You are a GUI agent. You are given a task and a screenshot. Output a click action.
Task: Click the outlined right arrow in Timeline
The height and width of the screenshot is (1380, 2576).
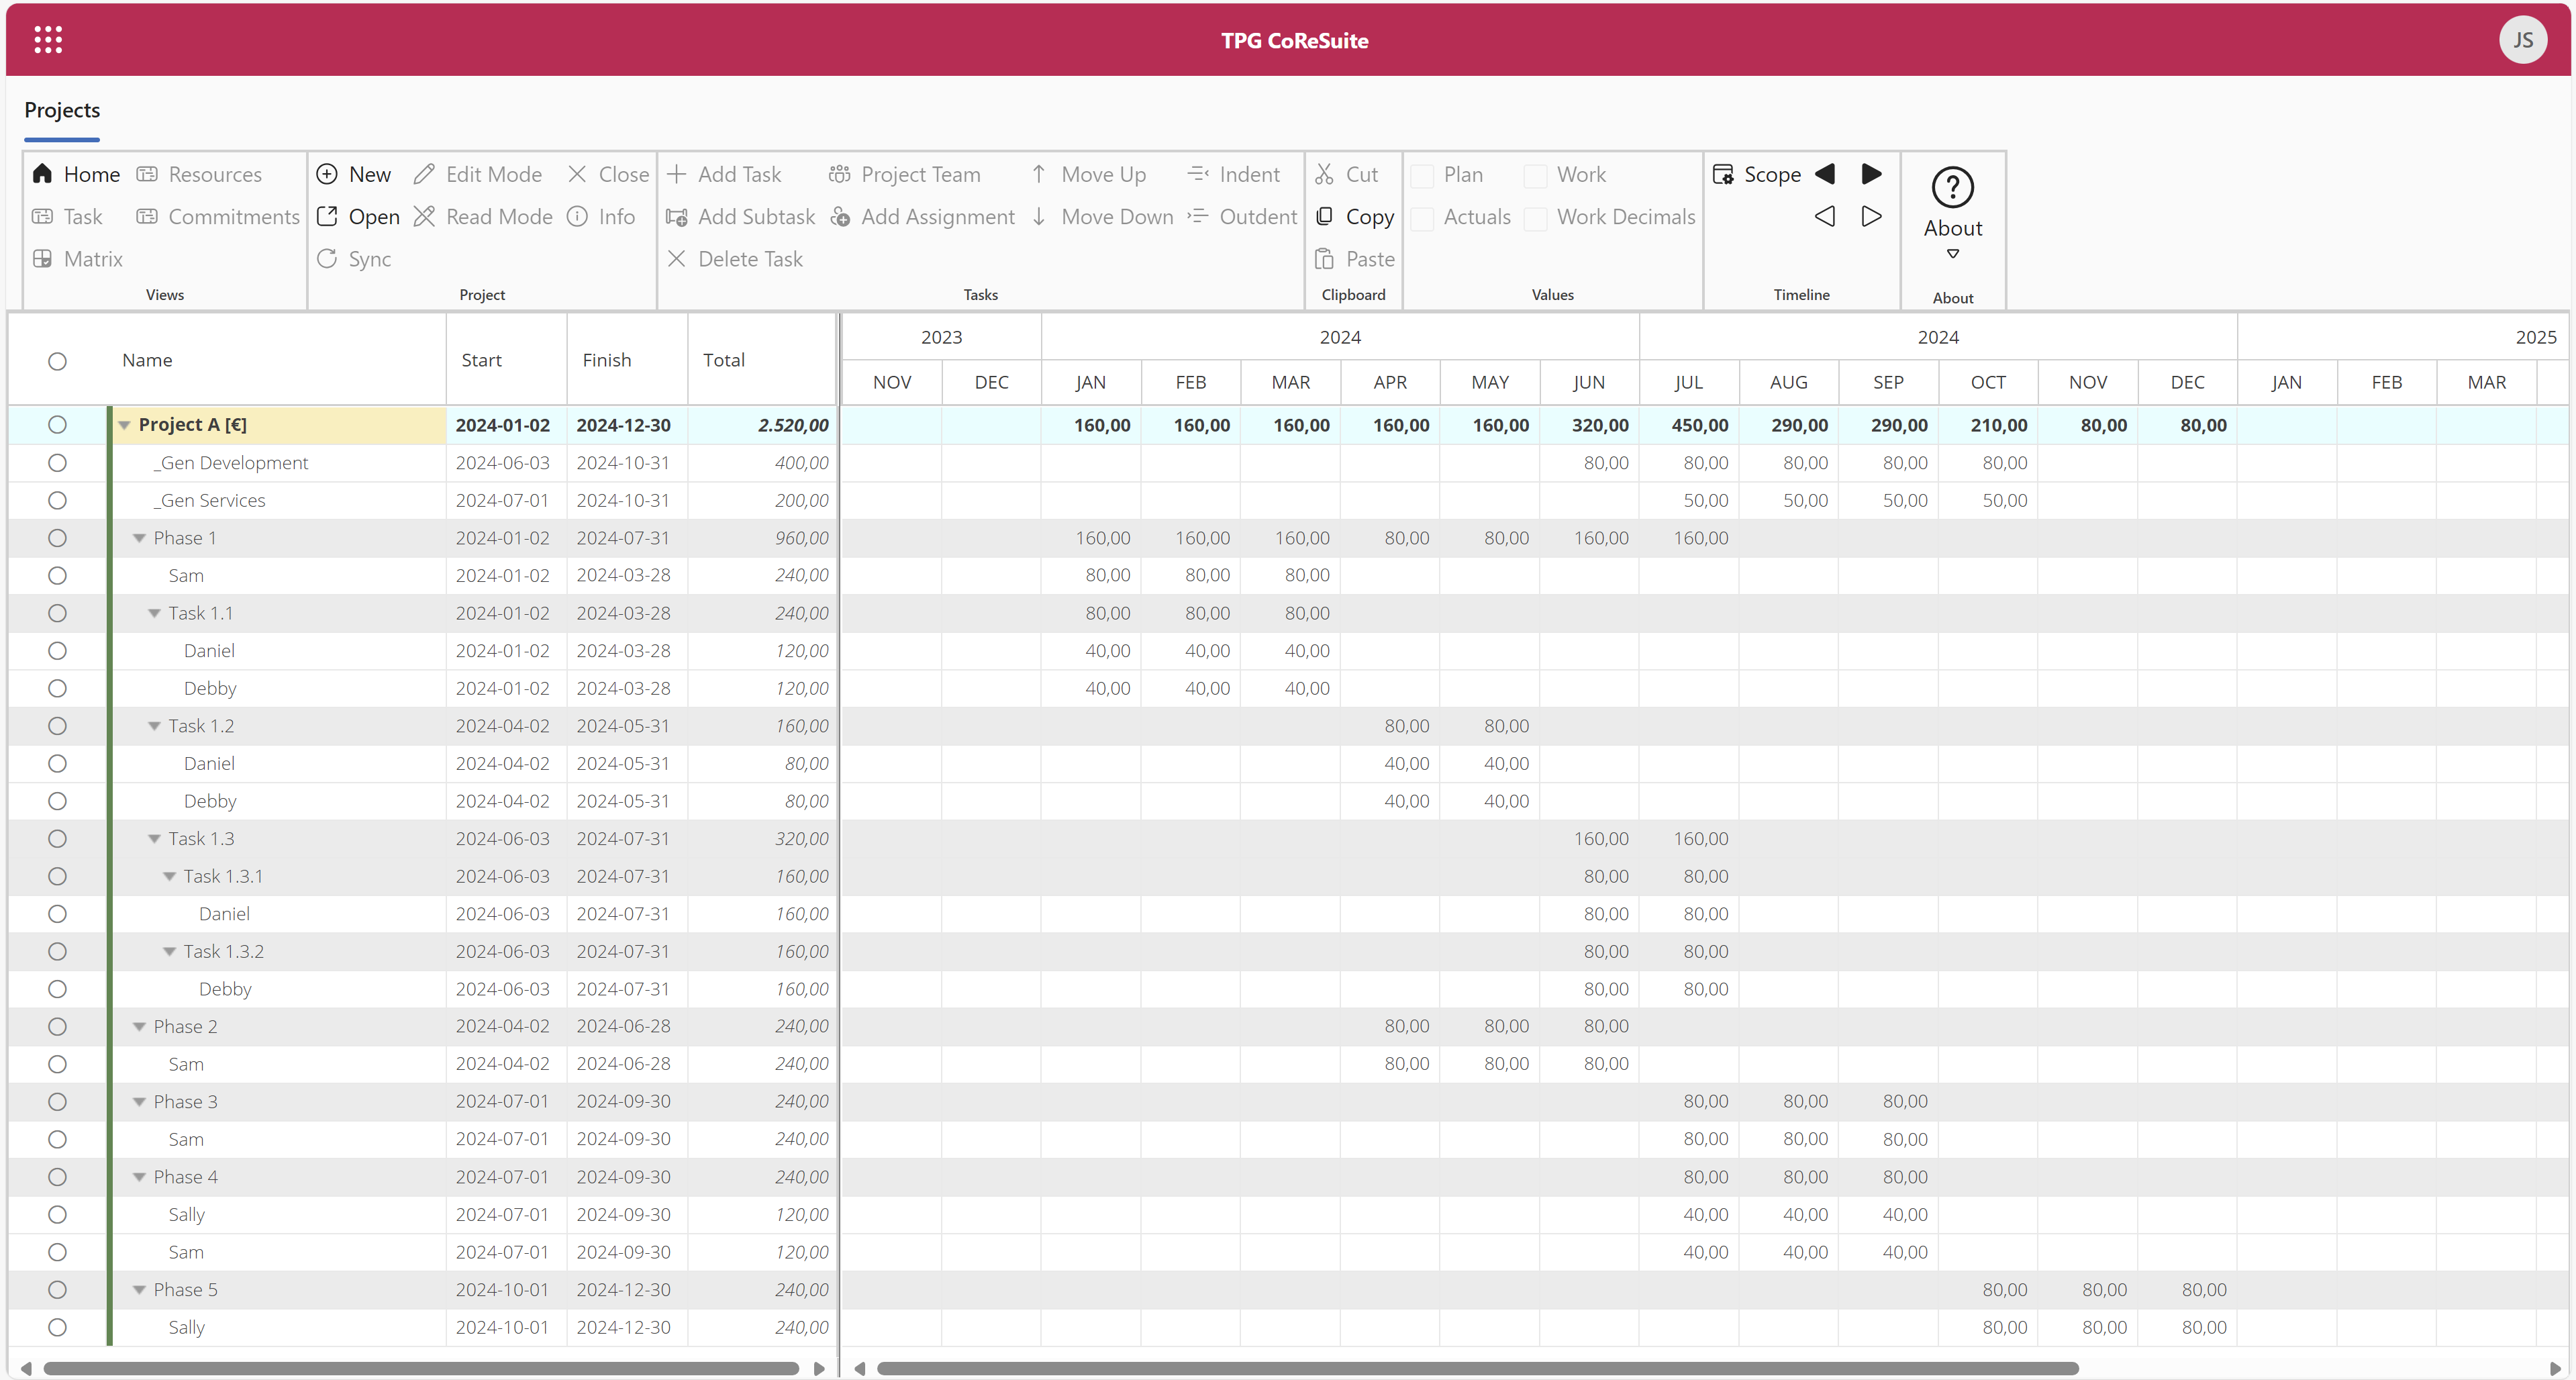[x=1871, y=216]
